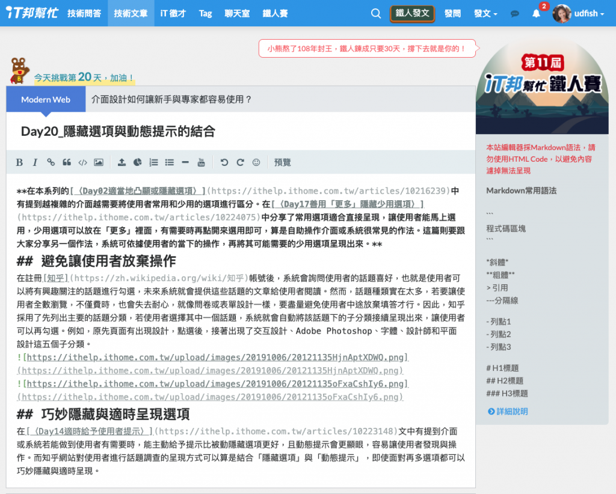This screenshot has width=616, height=494.
Task: Click the *斜體* syntax example
Action: (497, 262)
